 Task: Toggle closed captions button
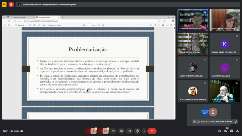tap(113, 131)
